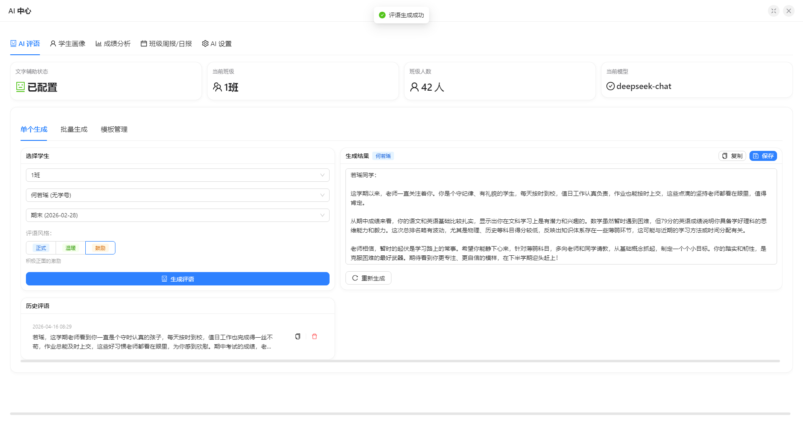
Task: Click the blue 生成评语 button
Action: point(178,279)
